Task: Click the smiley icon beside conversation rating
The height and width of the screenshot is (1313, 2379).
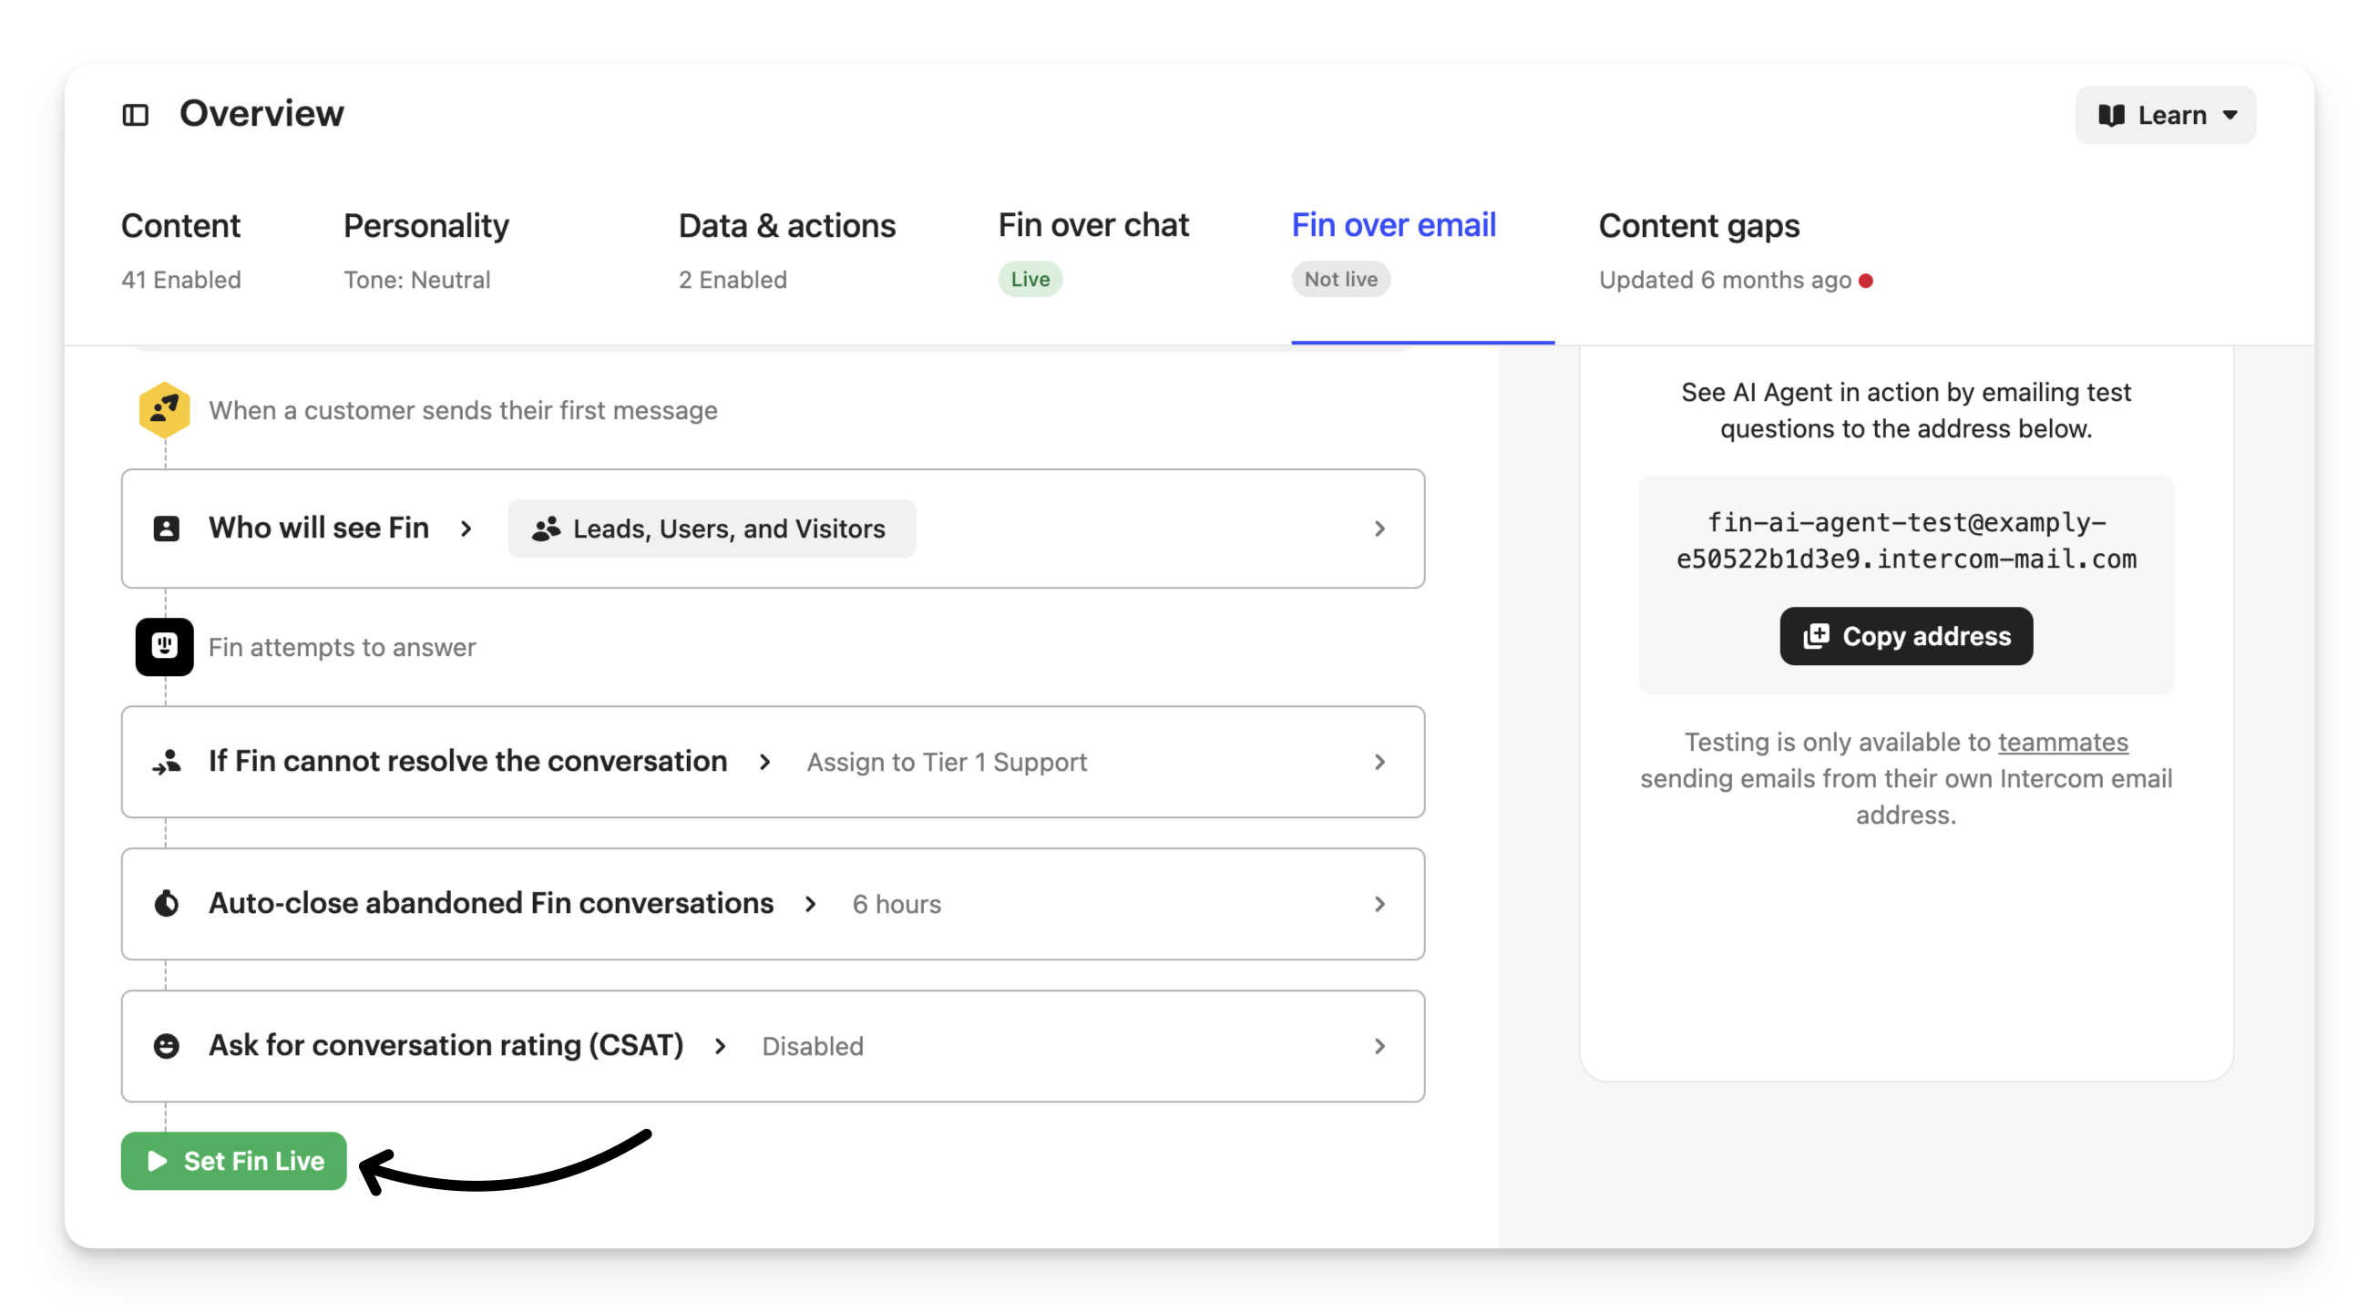Action: click(166, 1045)
